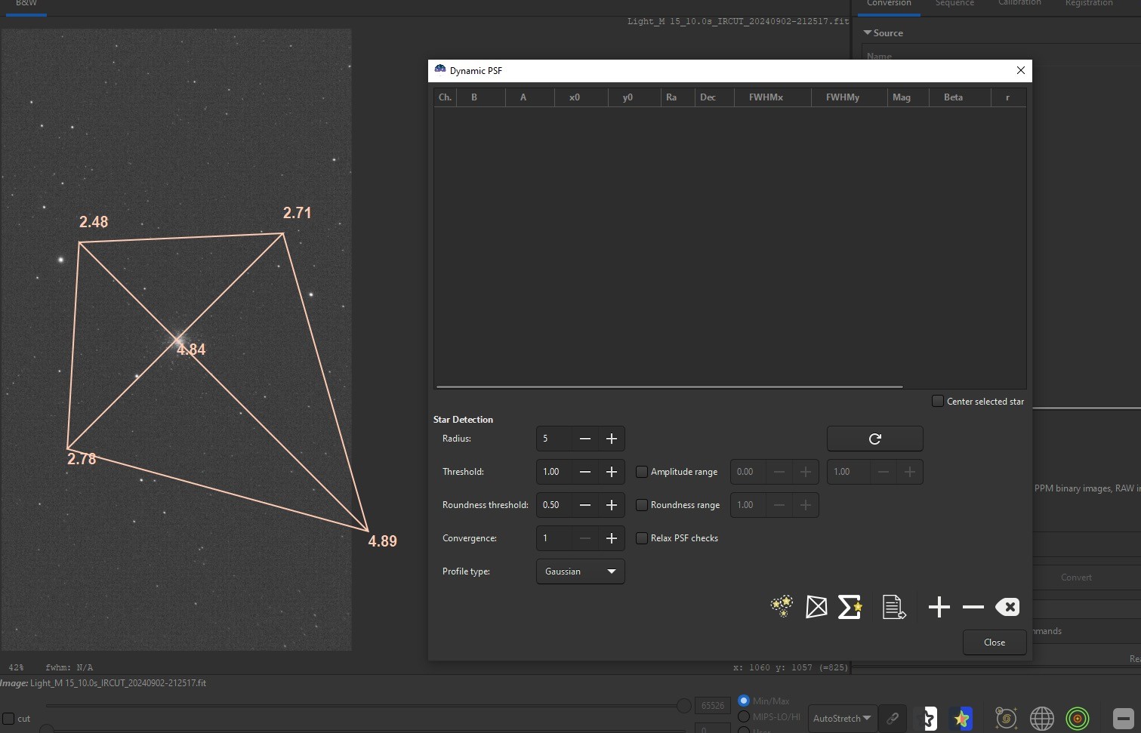Enable Relax PSF checks option
This screenshot has height=733, width=1141.
[x=642, y=538]
